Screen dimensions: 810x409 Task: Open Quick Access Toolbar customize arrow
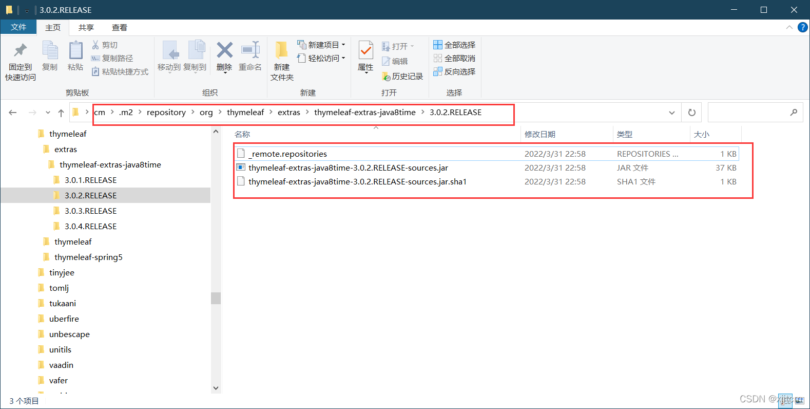pyautogui.click(x=27, y=10)
